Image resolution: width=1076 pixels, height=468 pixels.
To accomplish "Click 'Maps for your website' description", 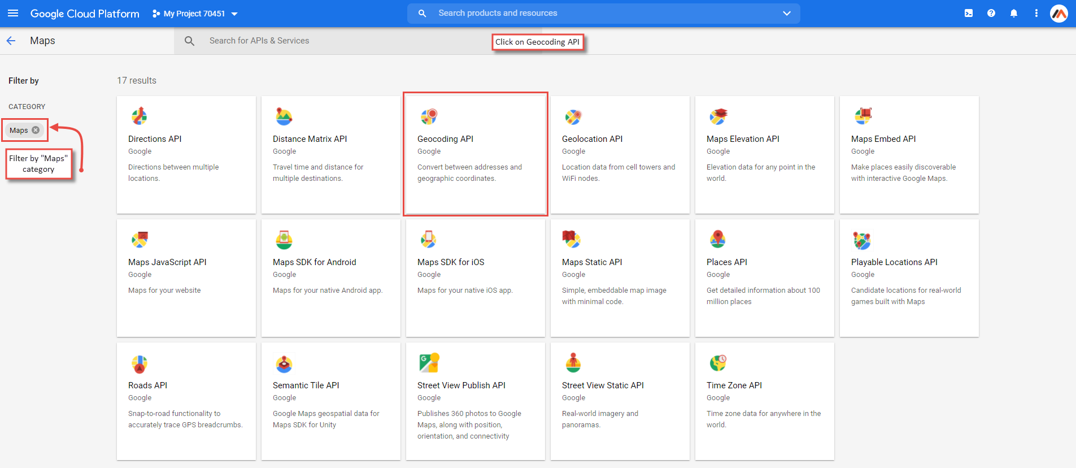I will click(164, 291).
